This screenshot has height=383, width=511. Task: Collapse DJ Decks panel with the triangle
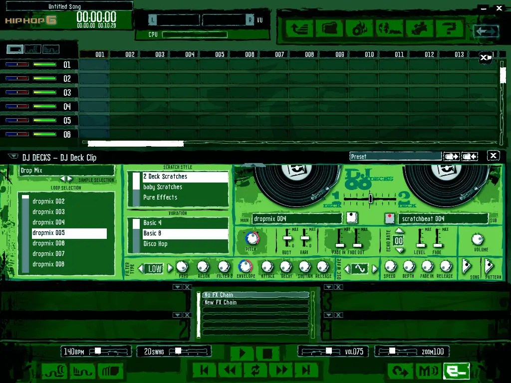pyautogui.click(x=13, y=157)
